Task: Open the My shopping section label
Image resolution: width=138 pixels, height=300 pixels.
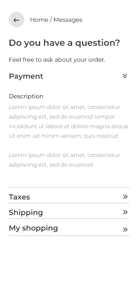Action: click(33, 228)
